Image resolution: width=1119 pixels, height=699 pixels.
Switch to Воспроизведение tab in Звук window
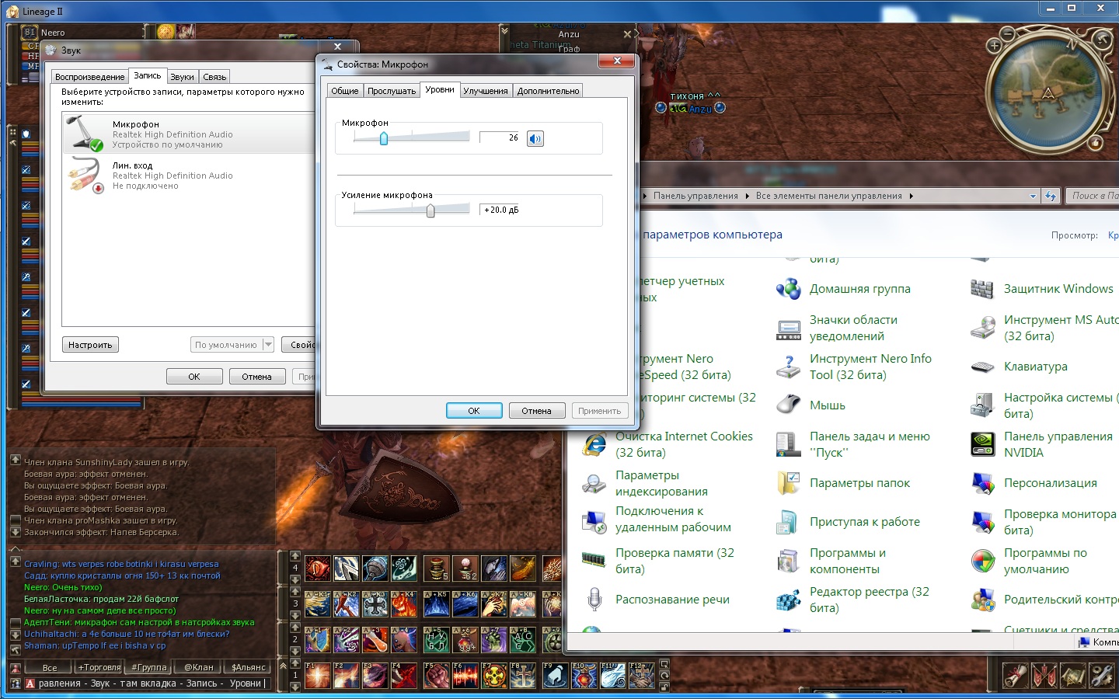pyautogui.click(x=90, y=77)
